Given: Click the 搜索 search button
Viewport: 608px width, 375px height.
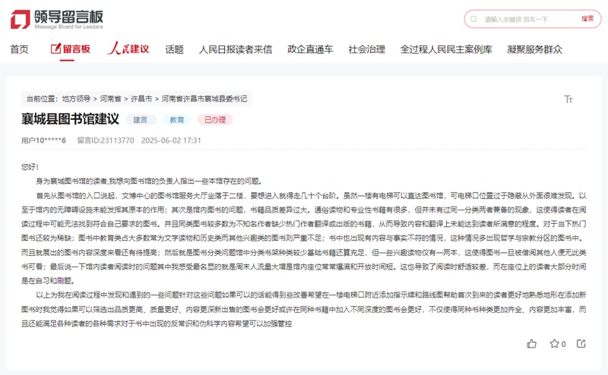Looking at the screenshot, I should point(587,19).
